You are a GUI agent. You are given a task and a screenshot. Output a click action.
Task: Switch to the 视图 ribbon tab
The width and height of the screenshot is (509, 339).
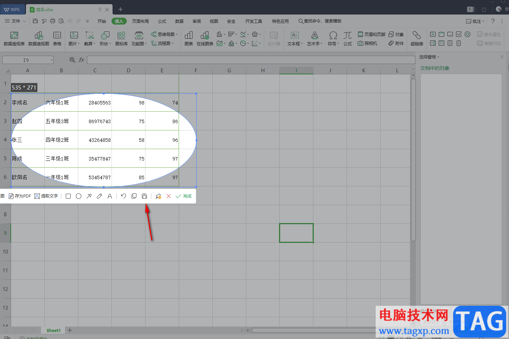click(x=214, y=21)
